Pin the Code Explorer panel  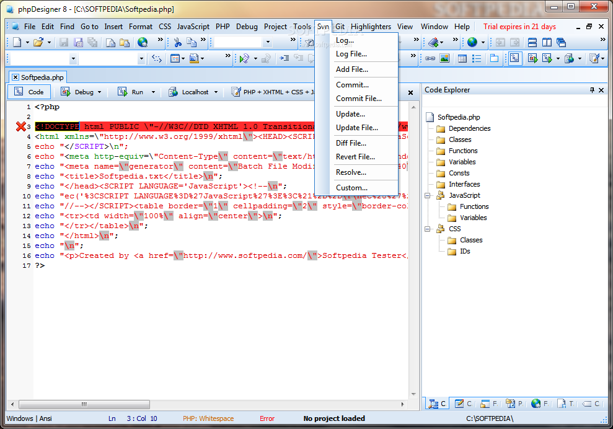[x=593, y=90]
